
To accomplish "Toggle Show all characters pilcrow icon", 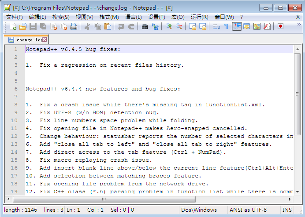I will 226,26.
